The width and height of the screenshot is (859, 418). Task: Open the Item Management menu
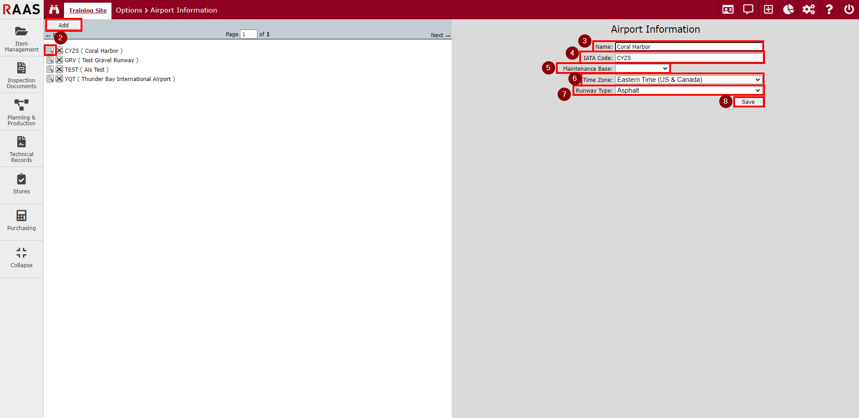point(21,38)
